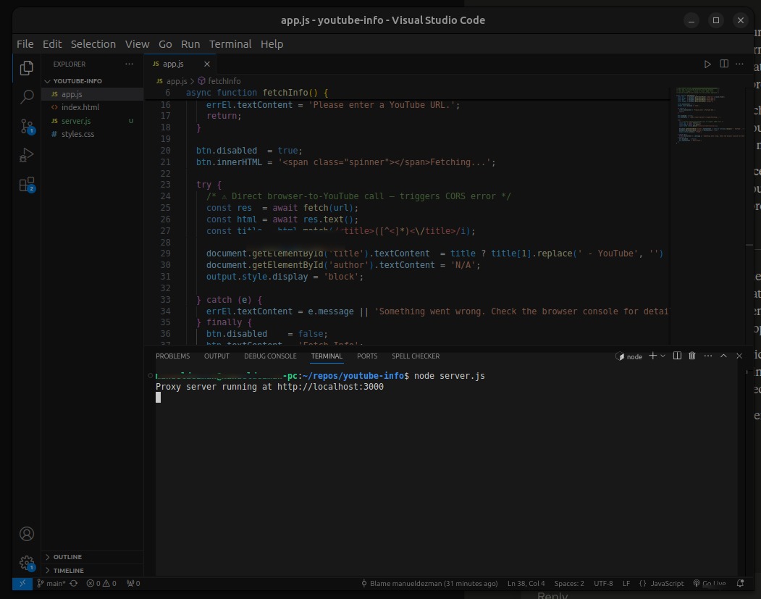The width and height of the screenshot is (761, 599).
Task: Open the Extensions view
Action: (27, 185)
